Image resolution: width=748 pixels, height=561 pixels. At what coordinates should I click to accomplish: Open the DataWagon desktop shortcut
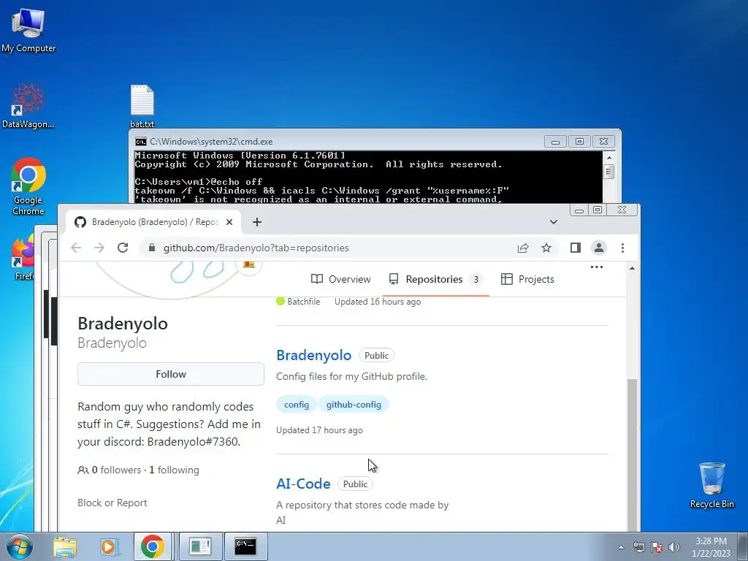(x=28, y=106)
